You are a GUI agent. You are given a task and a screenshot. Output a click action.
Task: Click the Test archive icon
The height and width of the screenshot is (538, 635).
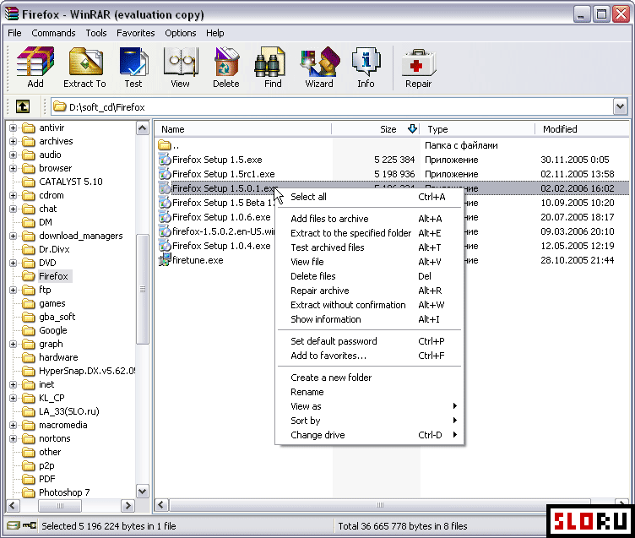tap(133, 62)
